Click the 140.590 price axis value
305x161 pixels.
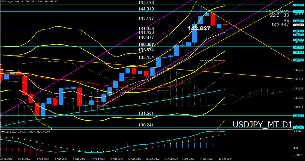tap(298, 42)
